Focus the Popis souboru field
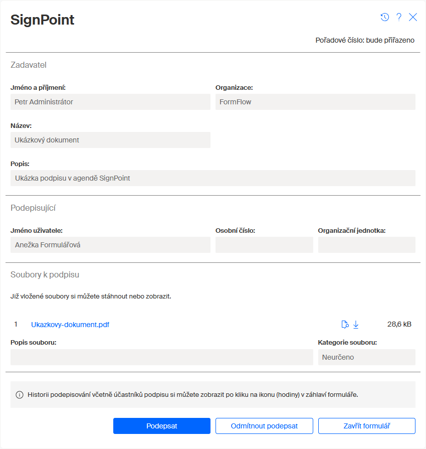 pos(161,357)
